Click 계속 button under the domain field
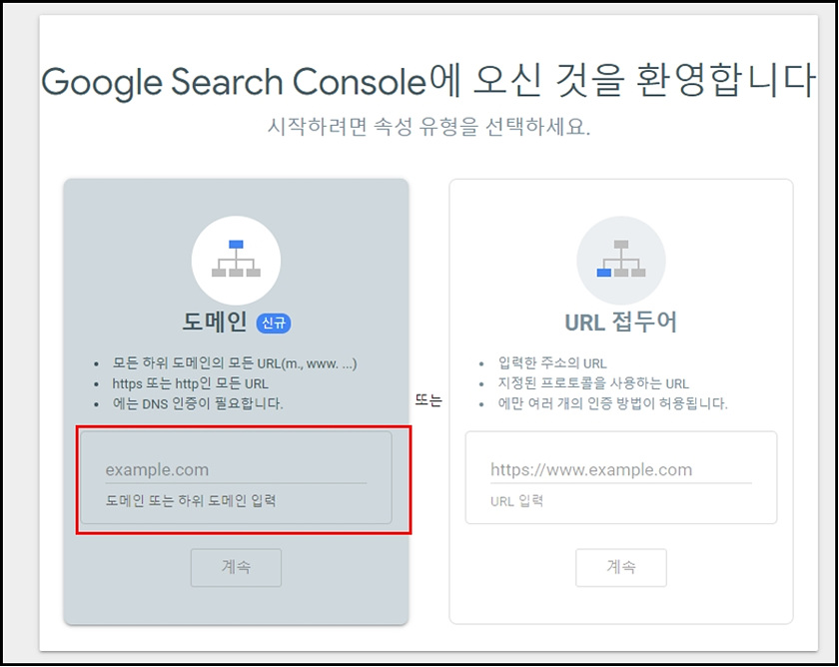This screenshot has width=839, height=667. [236, 567]
